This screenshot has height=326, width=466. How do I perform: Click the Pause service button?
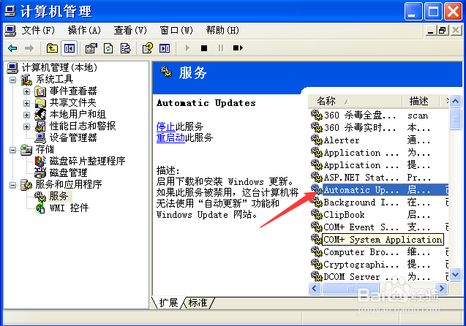pos(221,48)
